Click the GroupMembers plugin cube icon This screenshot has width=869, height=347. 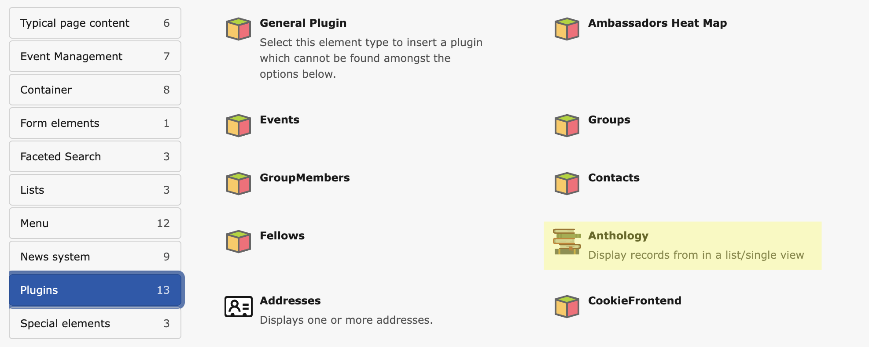coord(238,183)
